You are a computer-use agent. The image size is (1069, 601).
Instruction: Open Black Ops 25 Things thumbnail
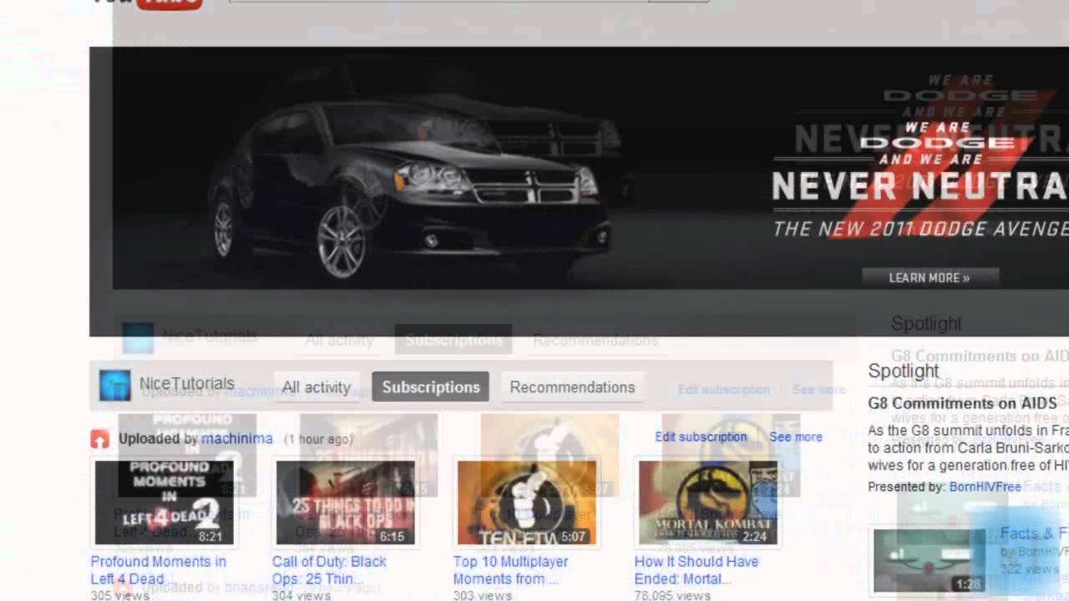[x=345, y=503]
